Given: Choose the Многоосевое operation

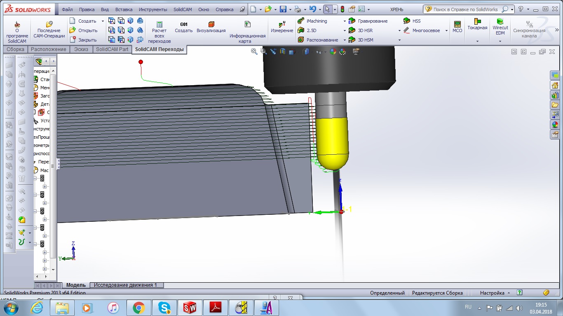Looking at the screenshot, I should 422,30.
